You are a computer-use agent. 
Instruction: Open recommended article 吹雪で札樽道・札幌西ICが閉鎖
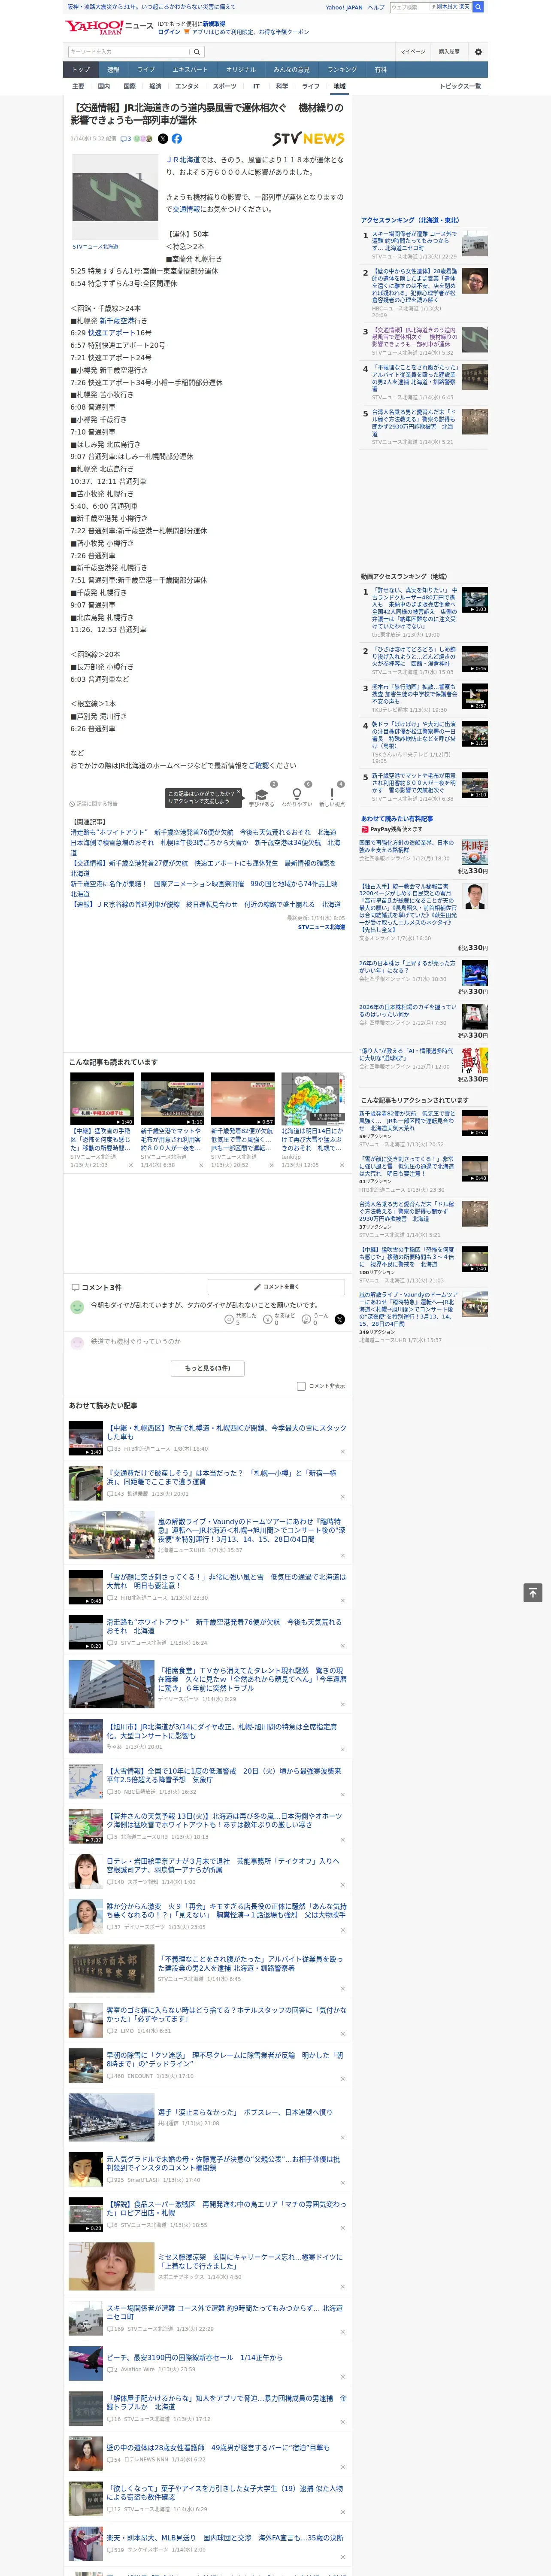226,1432
